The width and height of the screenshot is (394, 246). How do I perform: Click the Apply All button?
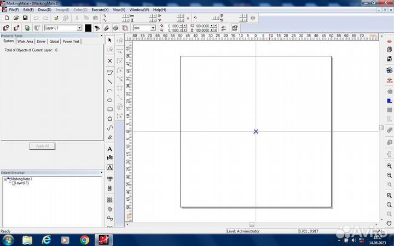43,146
